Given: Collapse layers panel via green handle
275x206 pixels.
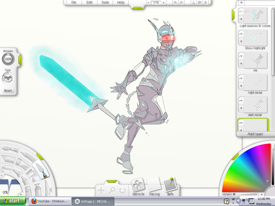Looking at the screenshot, I should (233, 15).
